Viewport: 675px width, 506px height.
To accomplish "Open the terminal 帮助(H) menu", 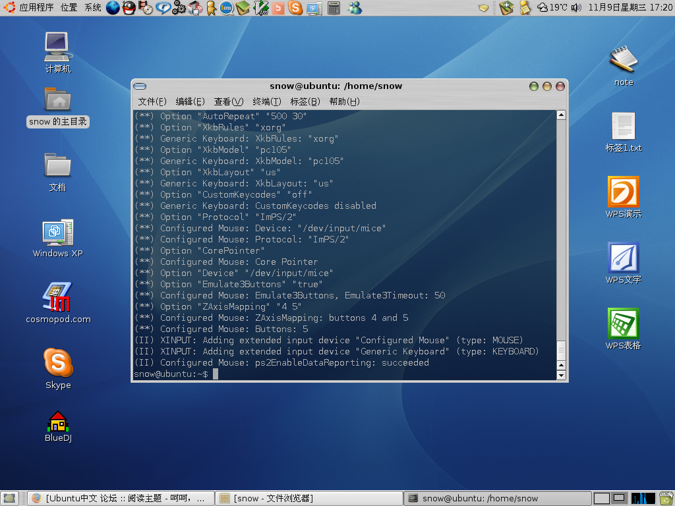I will 344,101.
